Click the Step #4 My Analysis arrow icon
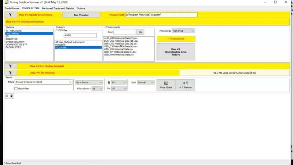This screenshot has width=293, height=165. point(11,73)
